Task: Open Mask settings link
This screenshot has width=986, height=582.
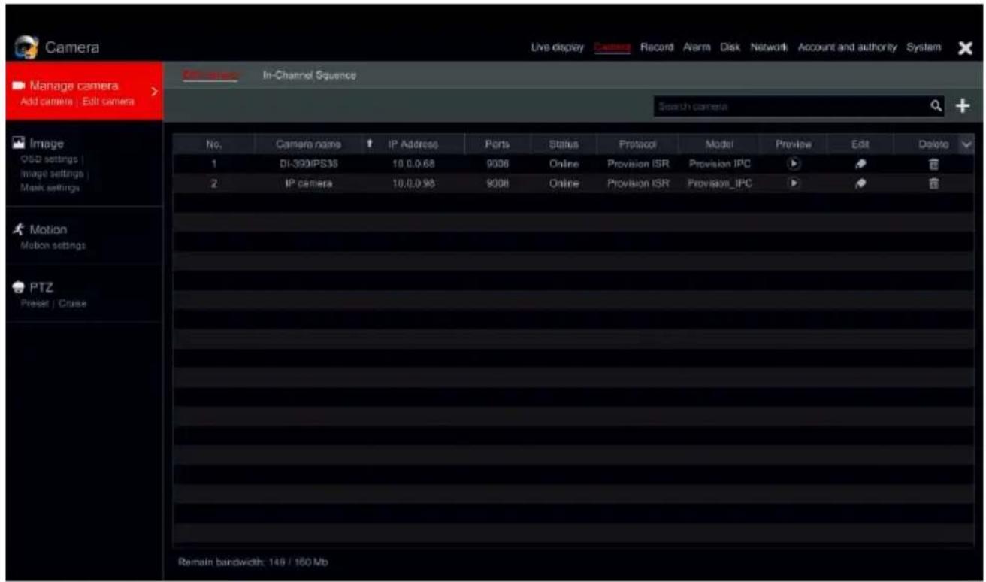Action: pos(49,186)
